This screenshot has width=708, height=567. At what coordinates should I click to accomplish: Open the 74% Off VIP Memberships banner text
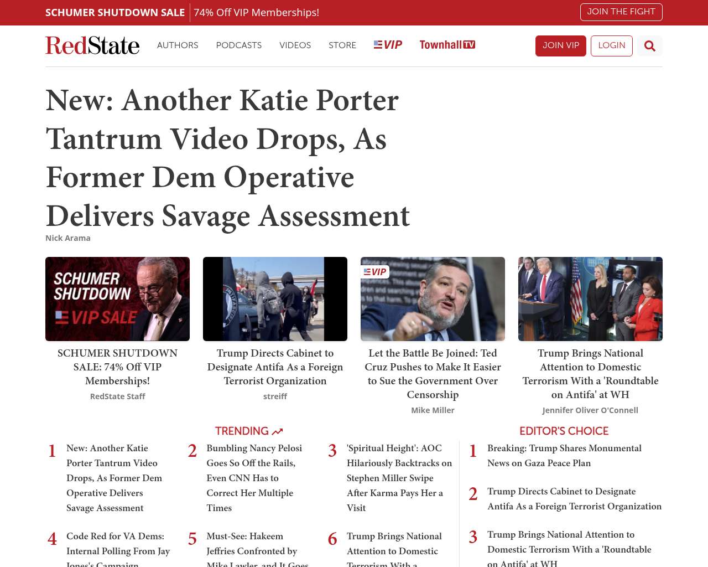point(257,13)
